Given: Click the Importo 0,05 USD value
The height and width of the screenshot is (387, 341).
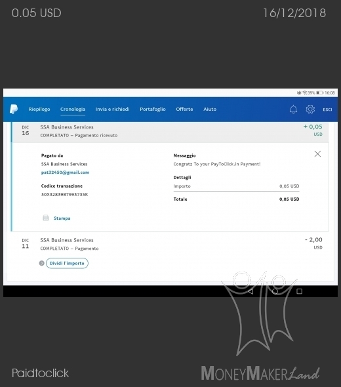Looking at the screenshot, I should click(289, 186).
